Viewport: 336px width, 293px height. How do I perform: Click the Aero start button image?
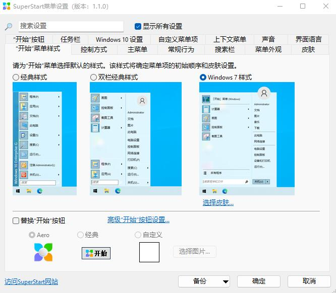point(43,252)
